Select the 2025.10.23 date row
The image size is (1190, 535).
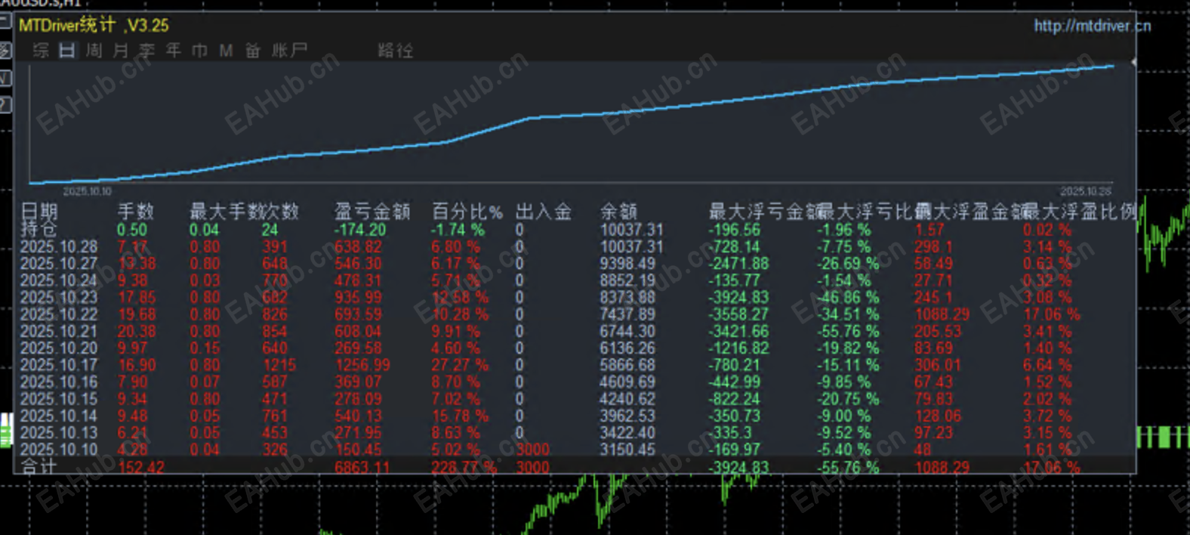(59, 298)
